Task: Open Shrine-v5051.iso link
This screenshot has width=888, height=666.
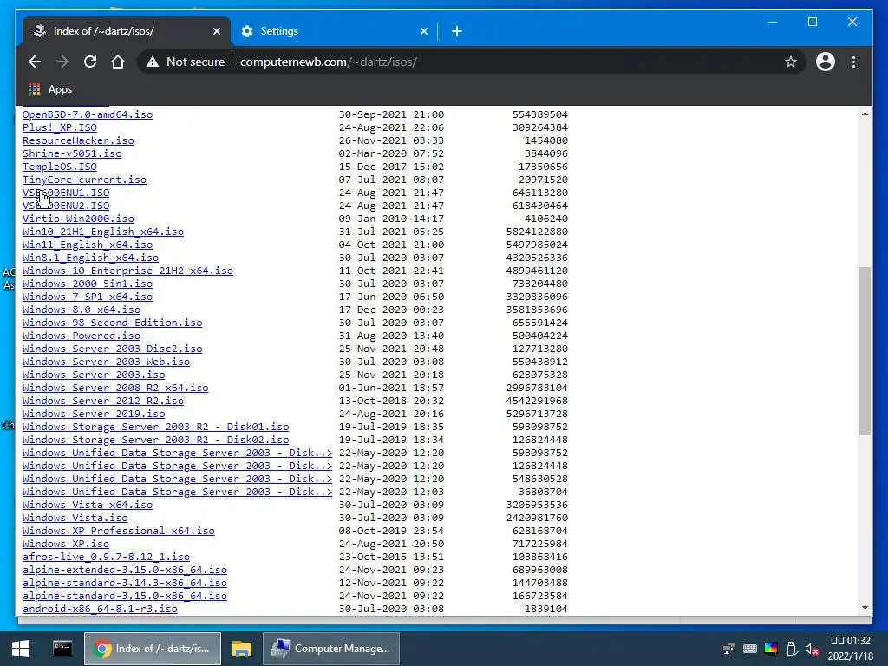Action: coord(72,153)
